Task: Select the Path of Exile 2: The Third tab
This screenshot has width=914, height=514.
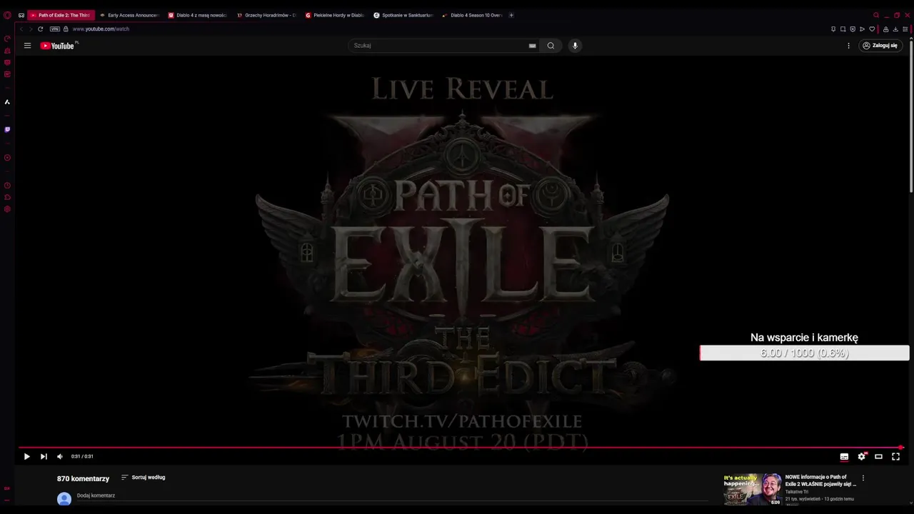Action: tap(61, 15)
